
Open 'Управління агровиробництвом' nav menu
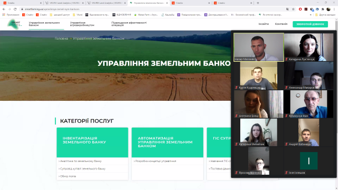(82, 24)
